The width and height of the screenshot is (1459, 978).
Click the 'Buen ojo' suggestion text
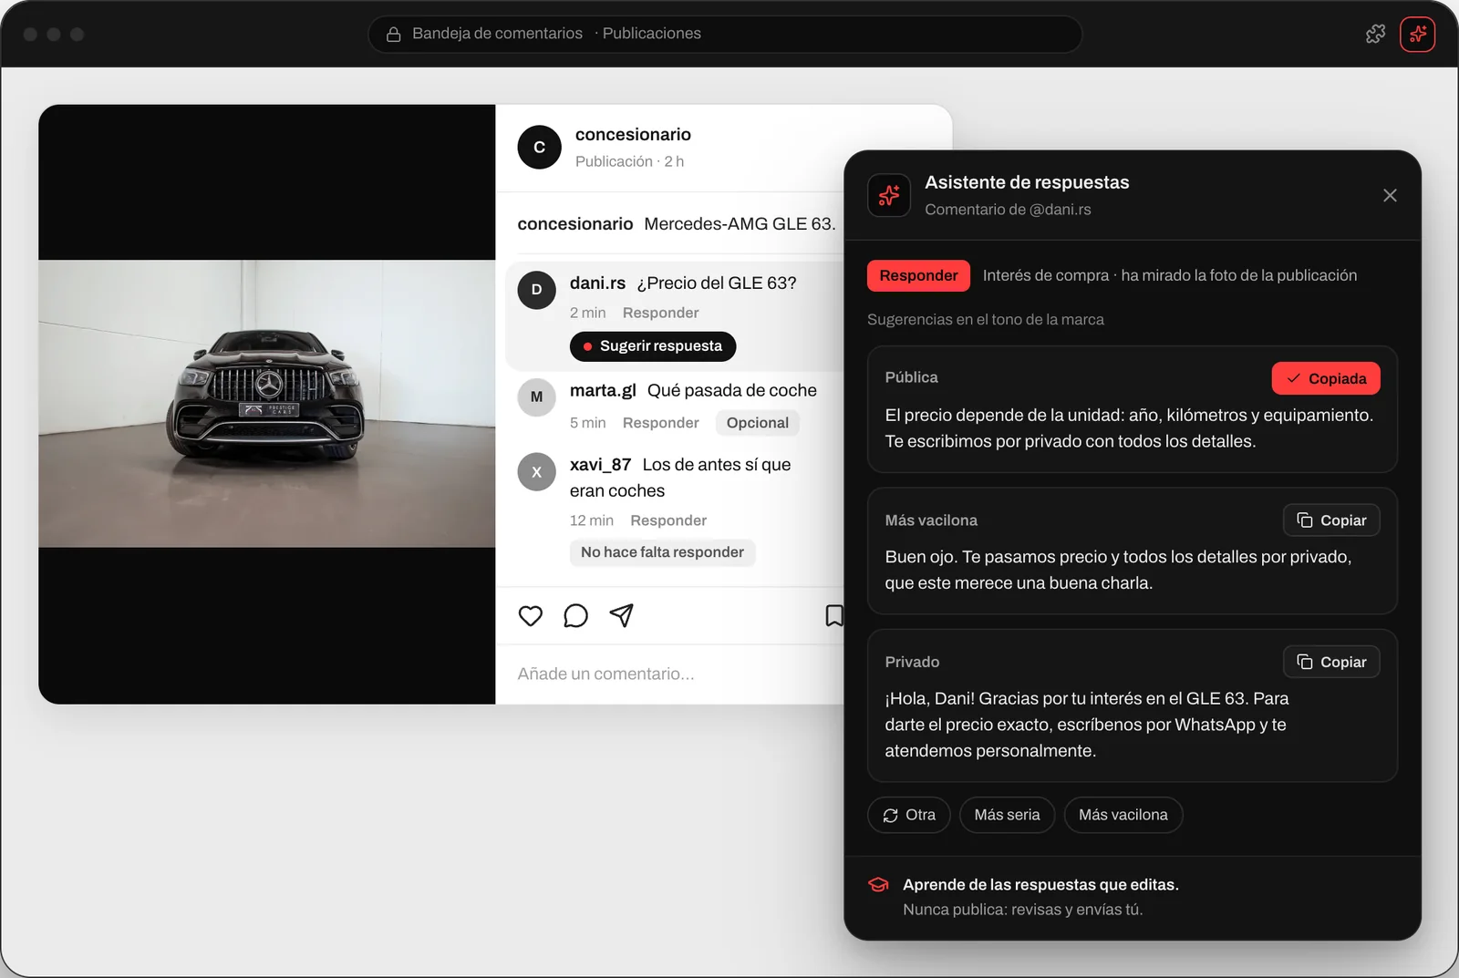click(x=1118, y=570)
